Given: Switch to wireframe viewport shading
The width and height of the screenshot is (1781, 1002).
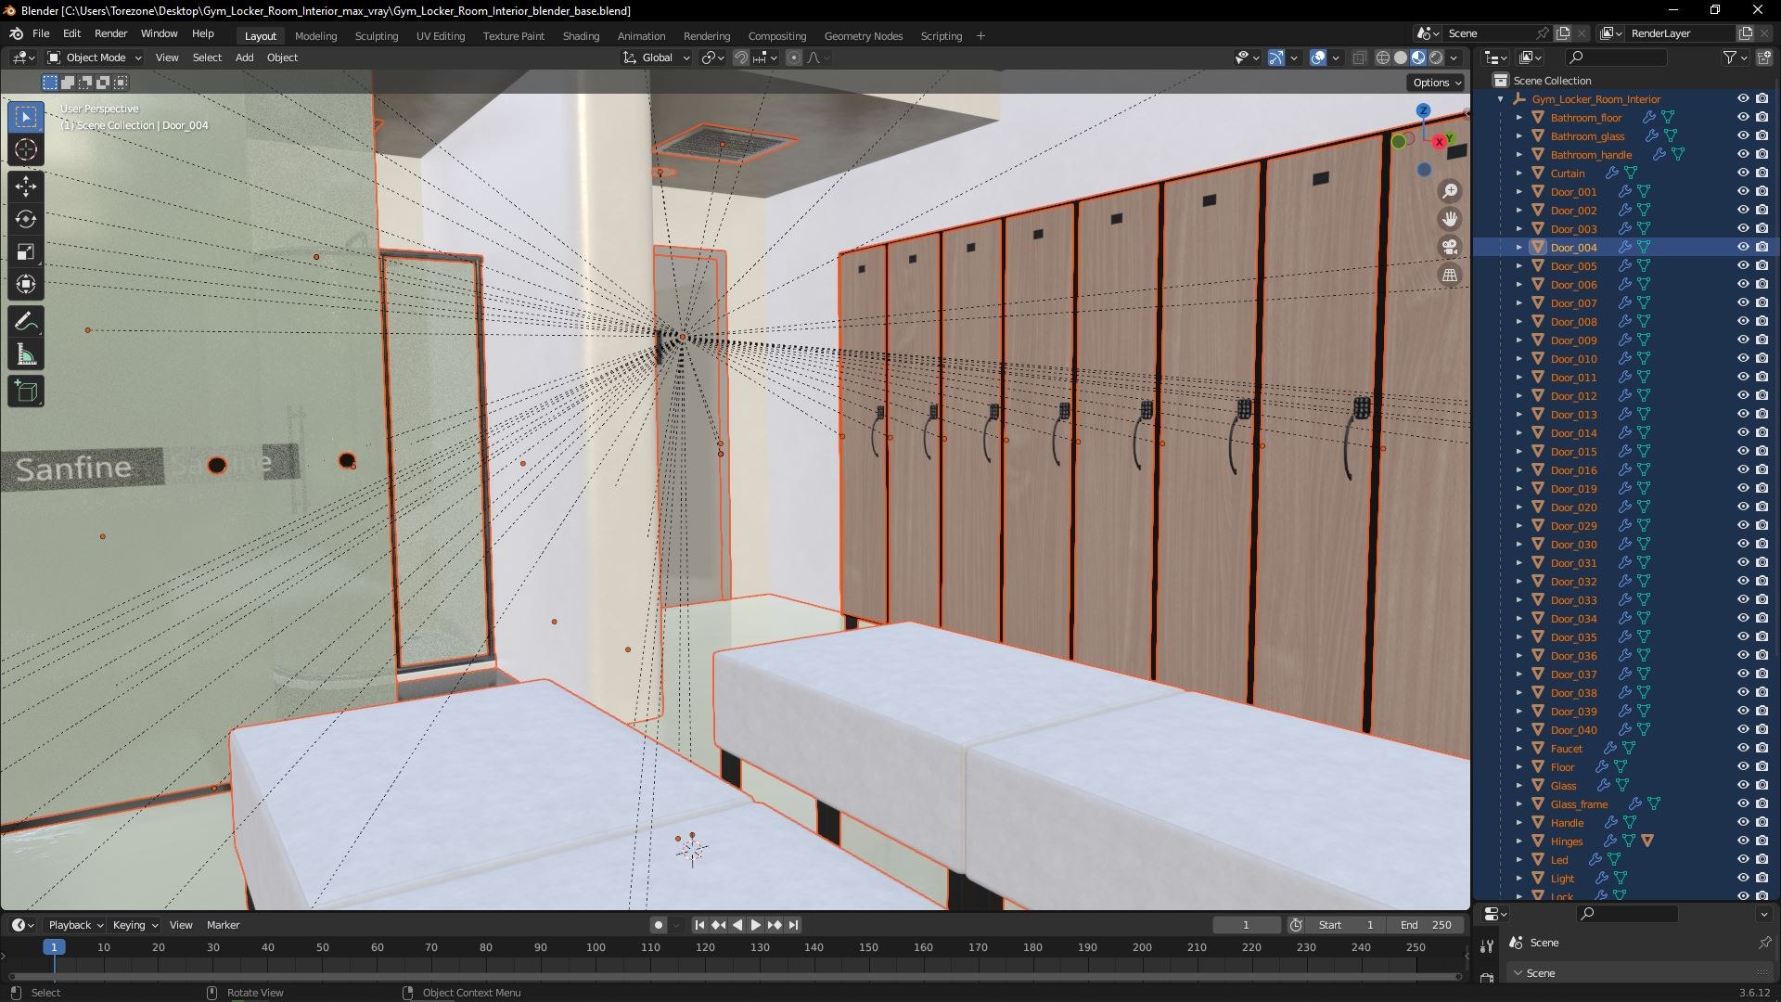Looking at the screenshot, I should pos(1383,58).
